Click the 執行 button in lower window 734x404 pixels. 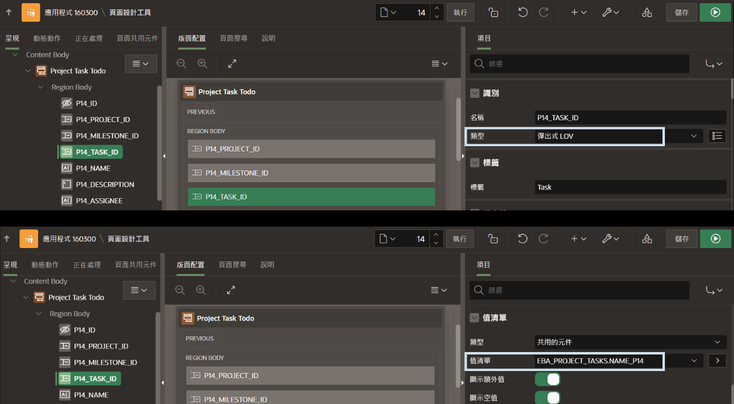click(x=461, y=239)
